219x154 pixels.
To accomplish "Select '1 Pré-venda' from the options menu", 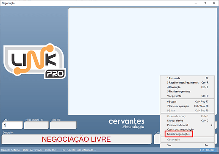I will [187, 78].
